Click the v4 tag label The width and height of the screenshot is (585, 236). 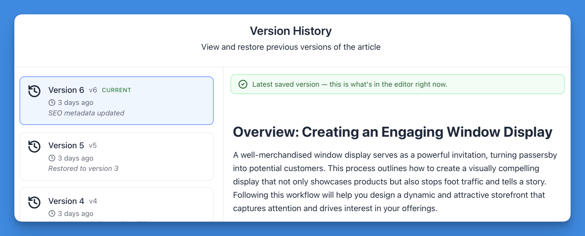(93, 201)
